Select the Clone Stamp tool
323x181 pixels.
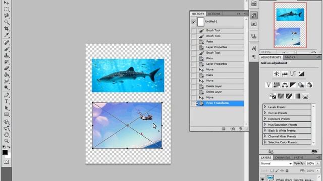point(7,55)
